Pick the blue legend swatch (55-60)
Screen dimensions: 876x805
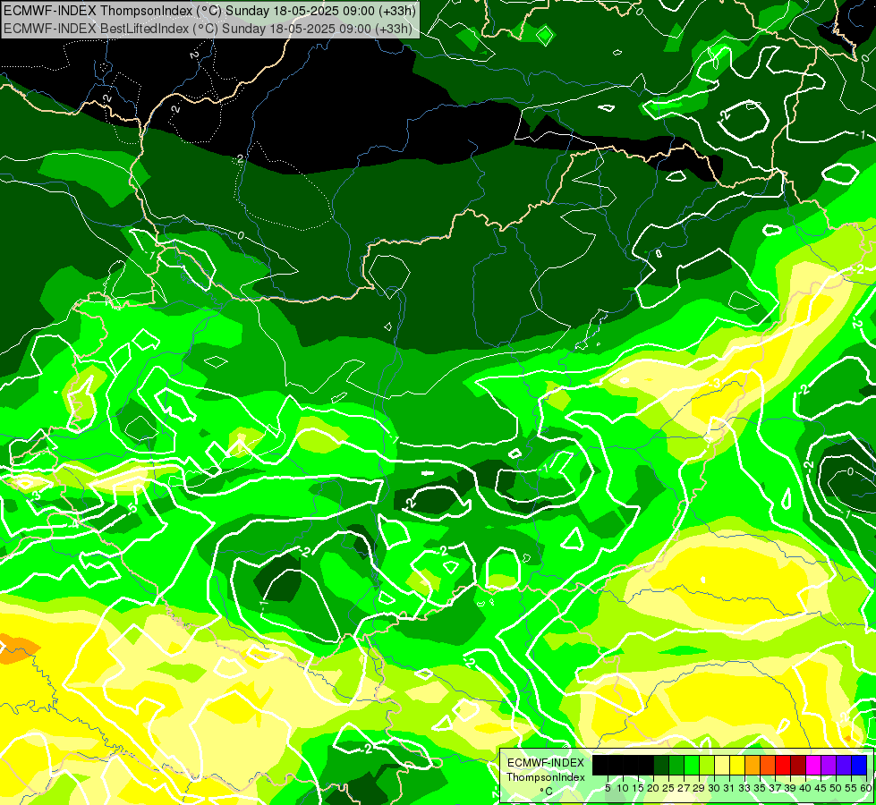point(859,766)
